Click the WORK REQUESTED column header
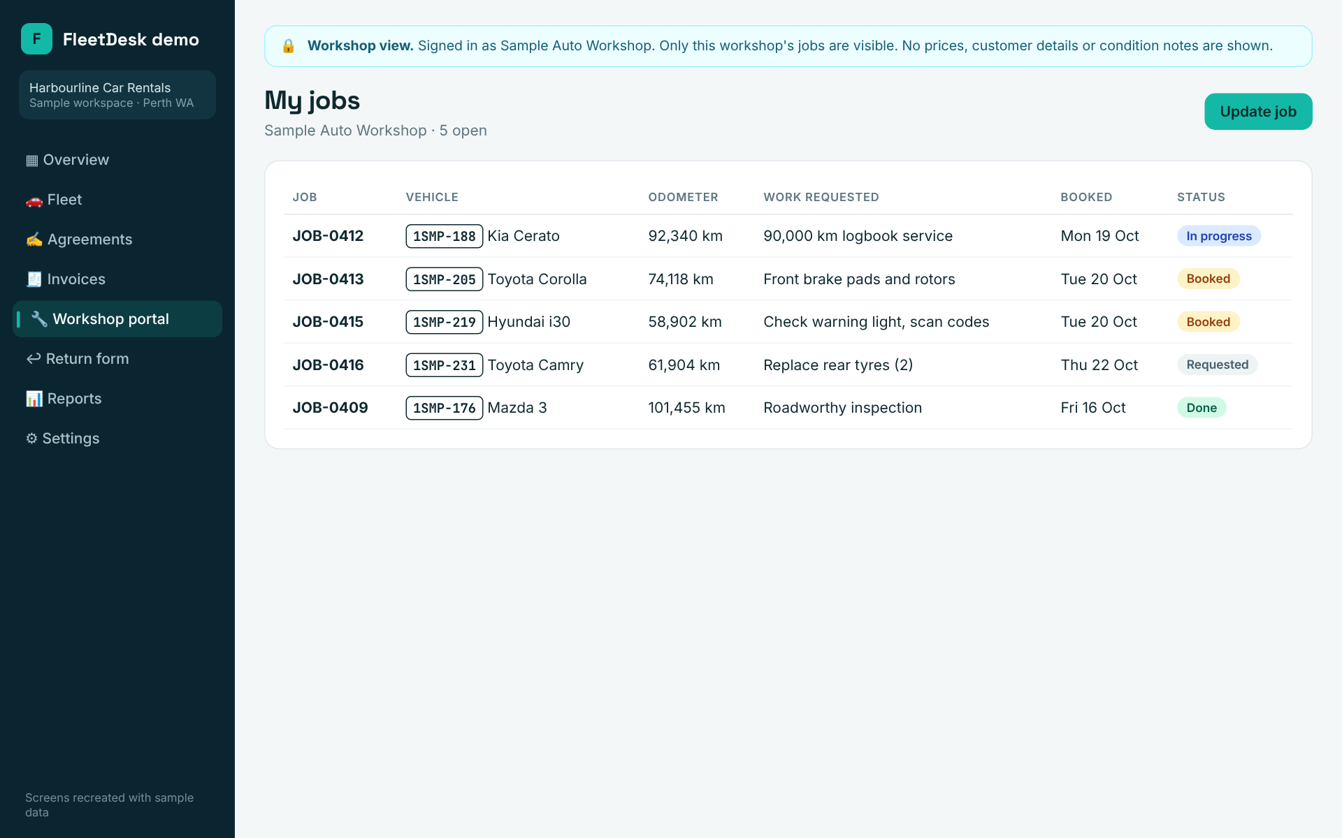The width and height of the screenshot is (1342, 838). click(821, 198)
